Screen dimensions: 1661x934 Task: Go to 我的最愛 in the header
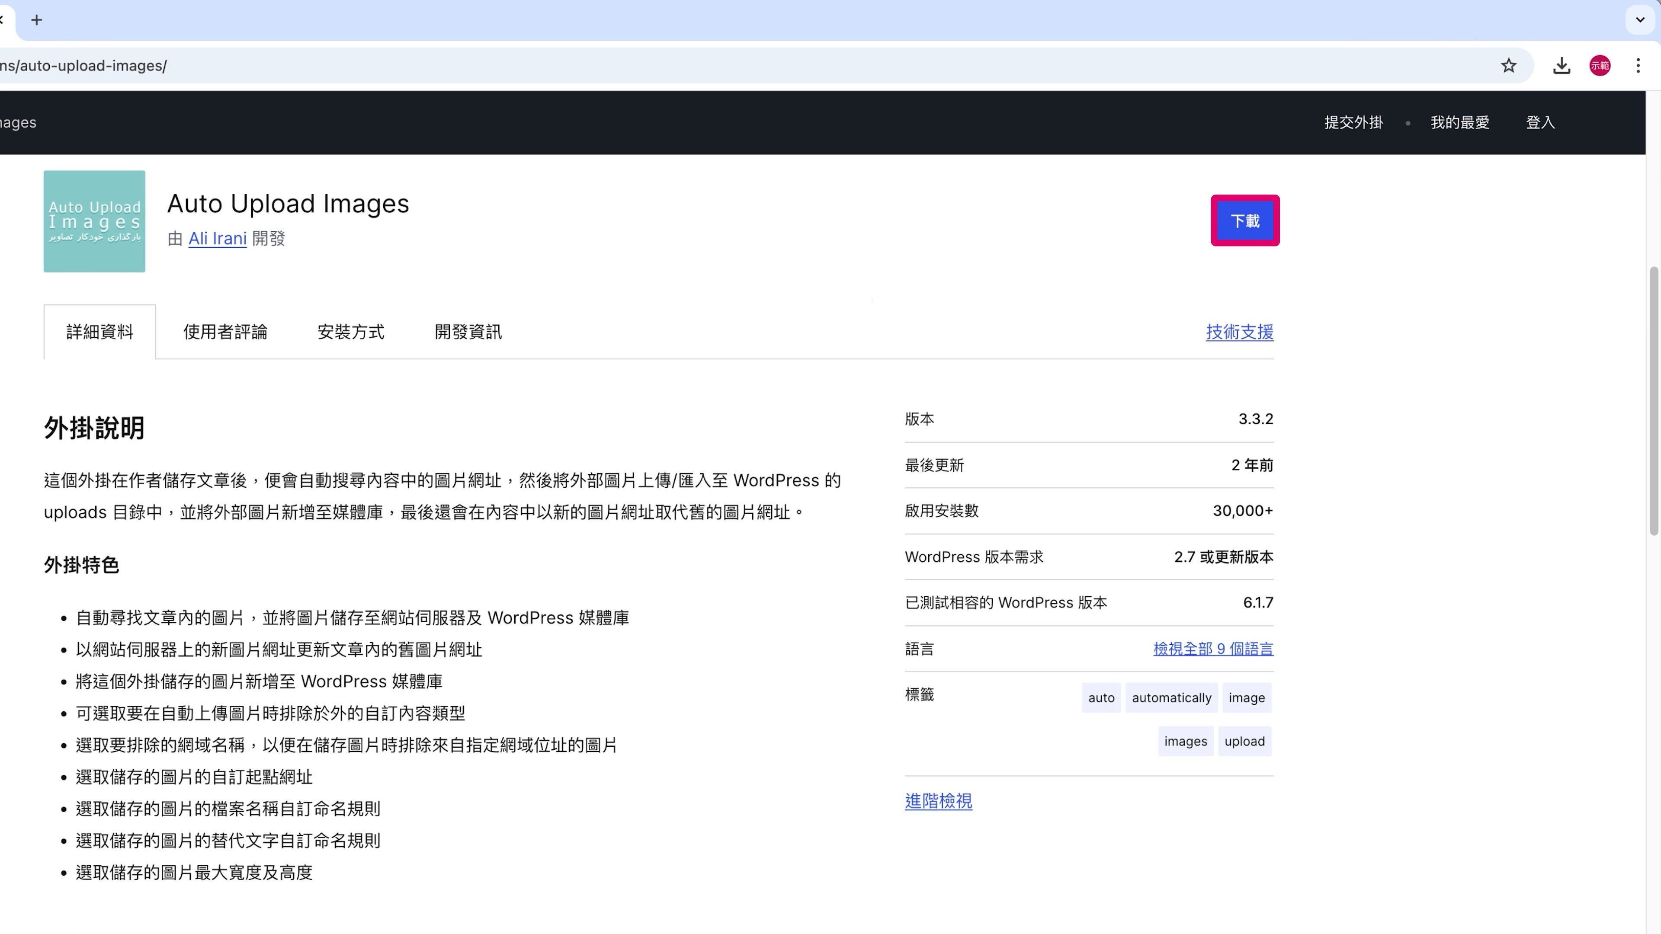tap(1460, 122)
